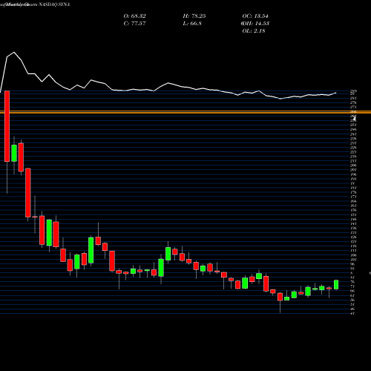Image resolution: width=371 pixels, height=371 pixels.
Task: Click the last green candlestick on right
Action: point(336,284)
